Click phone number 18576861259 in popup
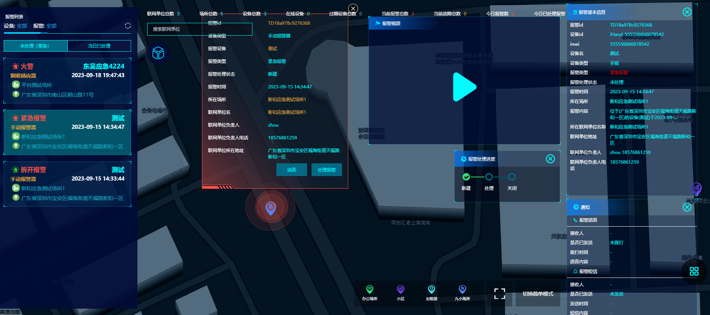 point(282,138)
